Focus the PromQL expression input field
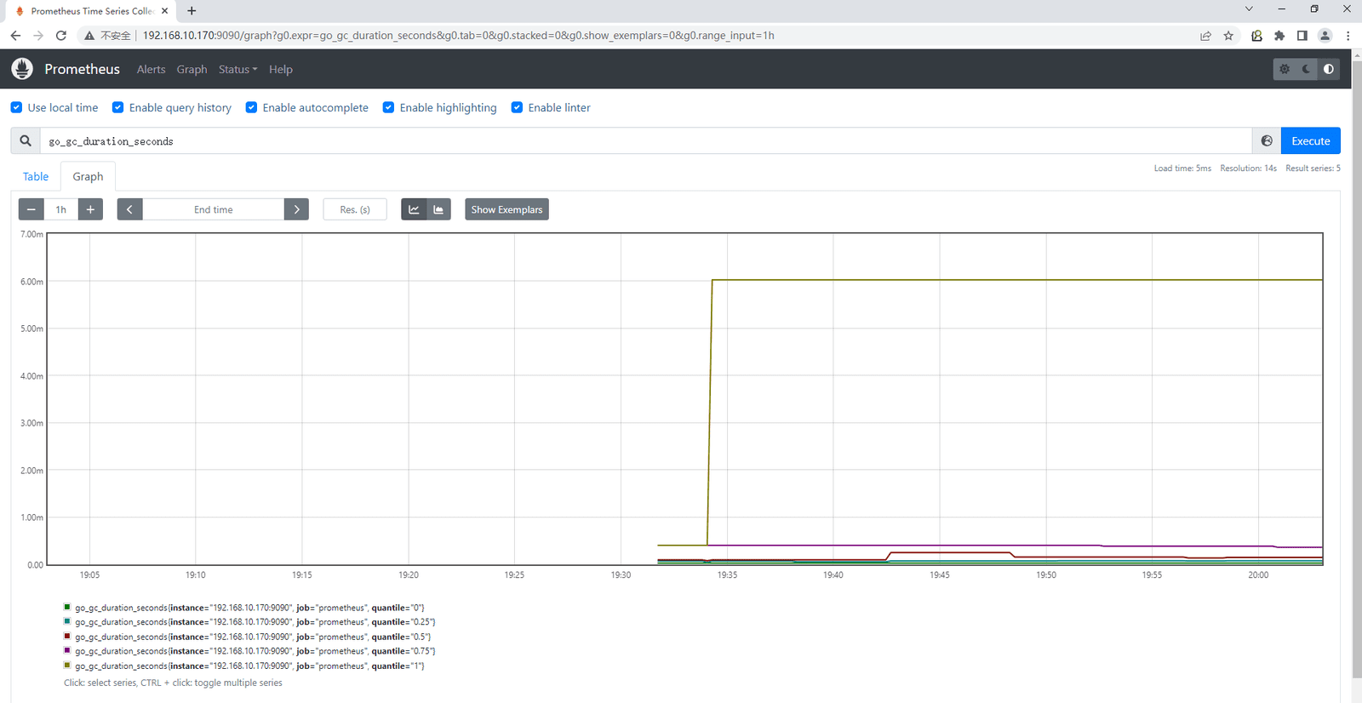Image resolution: width=1362 pixels, height=703 pixels. 646,141
